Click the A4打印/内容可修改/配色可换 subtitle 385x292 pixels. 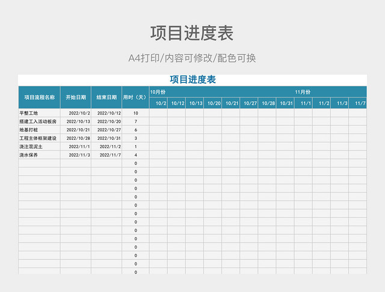[x=192, y=58]
